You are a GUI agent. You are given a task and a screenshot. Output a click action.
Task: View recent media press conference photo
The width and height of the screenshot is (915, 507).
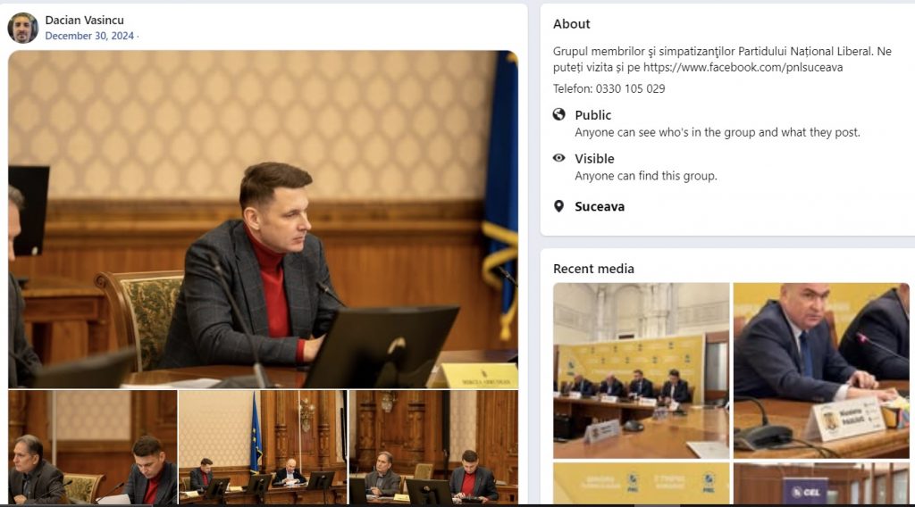click(641, 370)
